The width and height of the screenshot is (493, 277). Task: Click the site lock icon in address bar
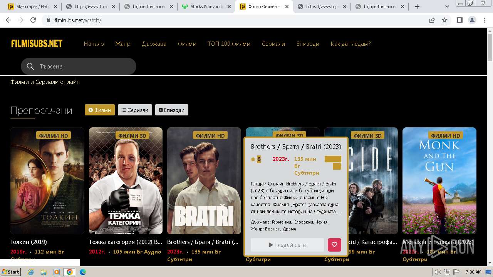pyautogui.click(x=49, y=20)
